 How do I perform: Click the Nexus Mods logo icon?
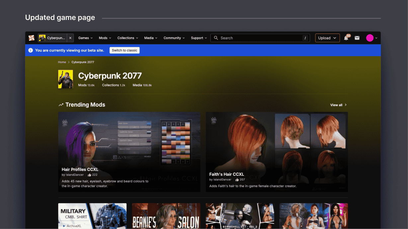[x=32, y=38]
